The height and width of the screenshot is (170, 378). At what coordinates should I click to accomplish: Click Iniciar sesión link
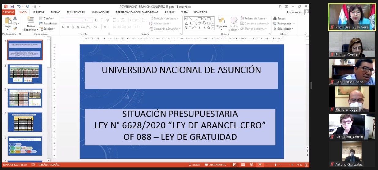[x=295, y=12]
